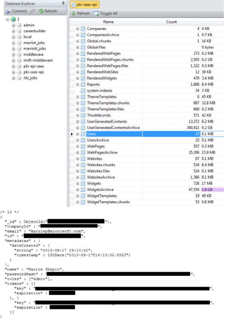Screen dimensions: 228x318
Task: Select the WebsitesArchive collection name
Action: point(101,177)
